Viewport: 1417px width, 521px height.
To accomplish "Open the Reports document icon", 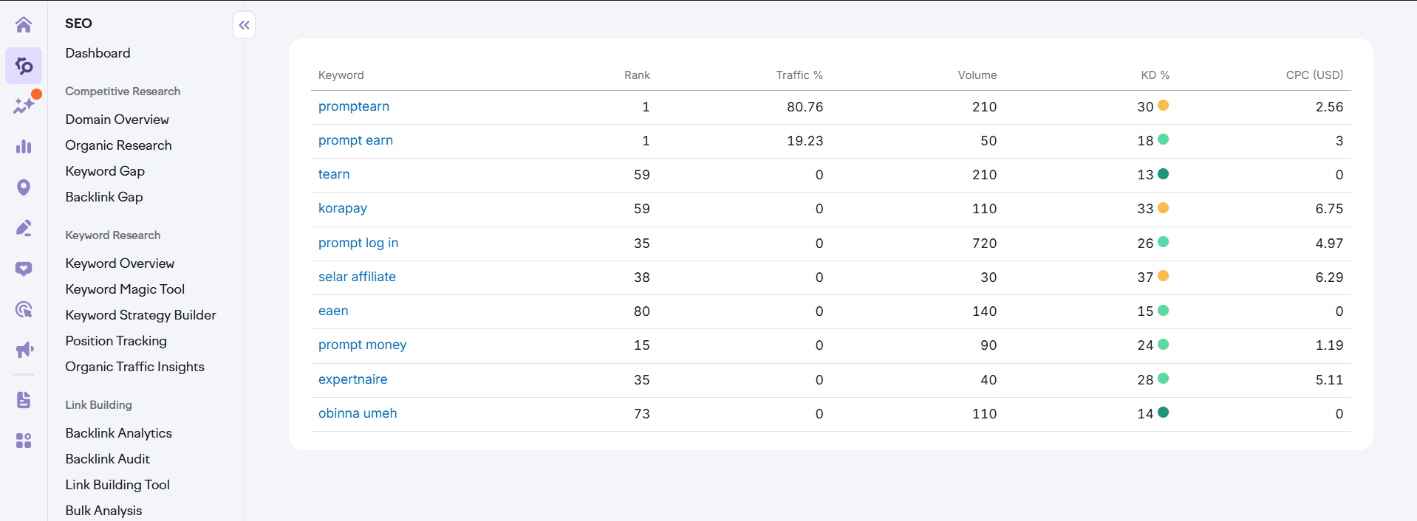I will pyautogui.click(x=24, y=400).
